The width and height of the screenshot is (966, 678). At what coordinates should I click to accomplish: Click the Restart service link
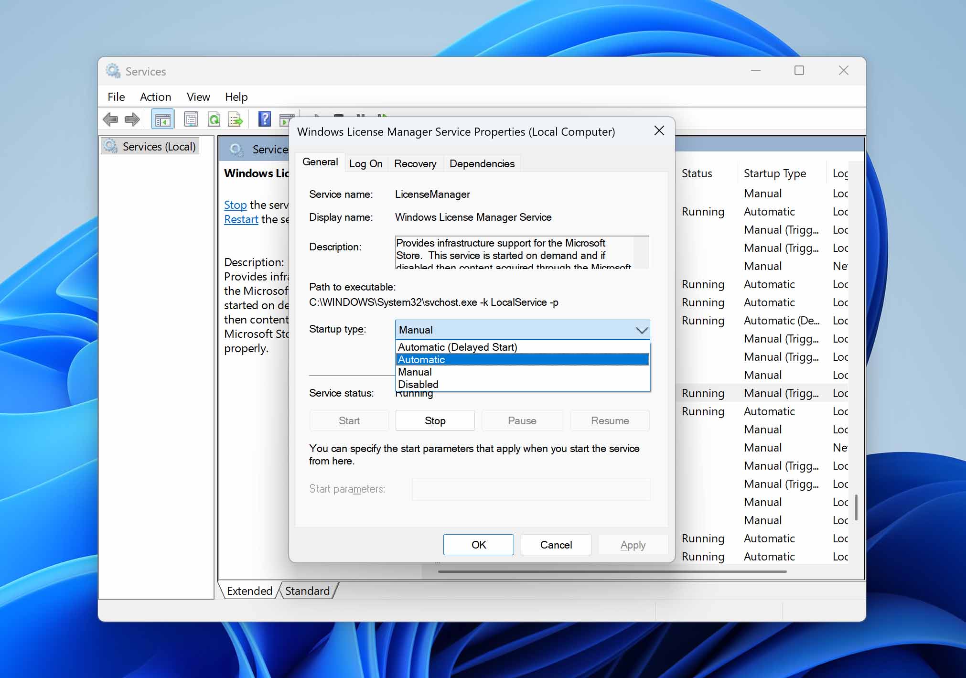pyautogui.click(x=241, y=219)
